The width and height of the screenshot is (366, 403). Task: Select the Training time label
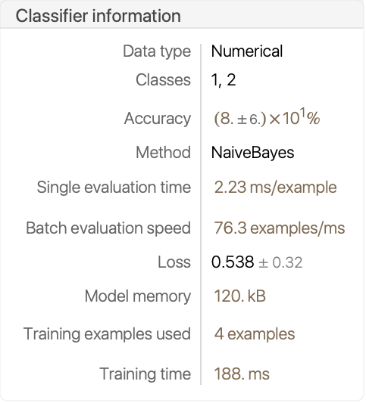(145, 374)
